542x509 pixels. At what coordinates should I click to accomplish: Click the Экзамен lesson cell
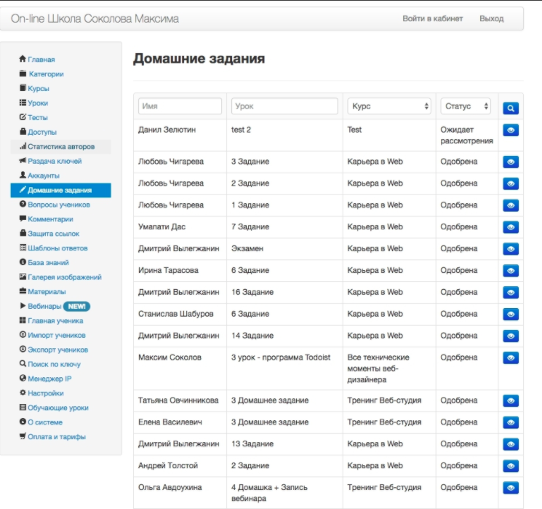(284, 249)
